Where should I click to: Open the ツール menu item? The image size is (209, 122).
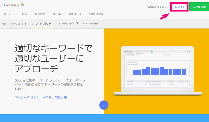(57, 14)
